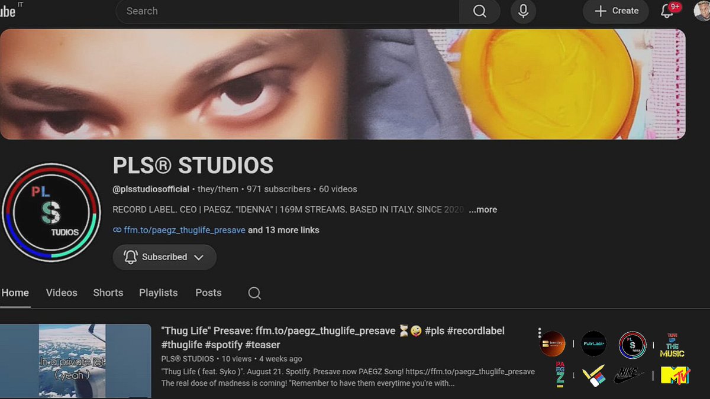Click the PLS Studios circular channel avatar

click(x=51, y=213)
